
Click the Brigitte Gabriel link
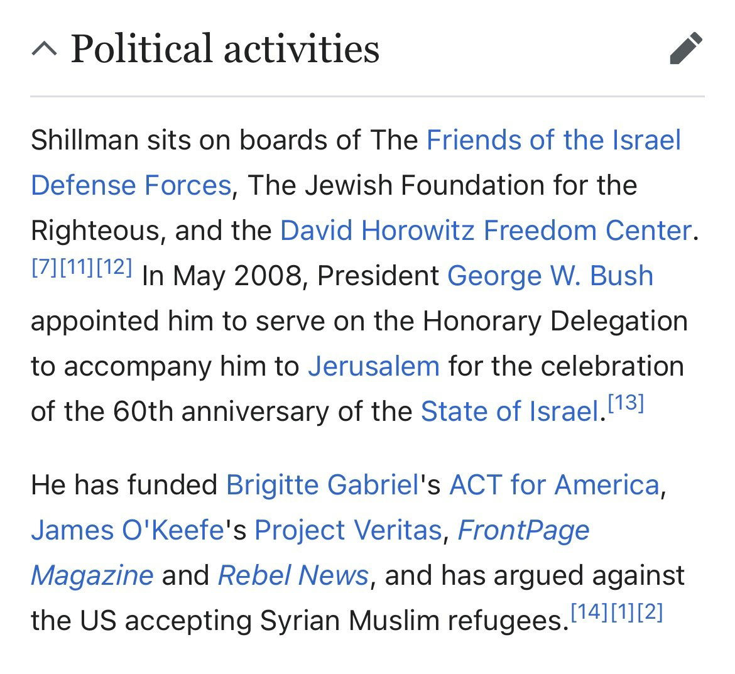click(x=322, y=485)
